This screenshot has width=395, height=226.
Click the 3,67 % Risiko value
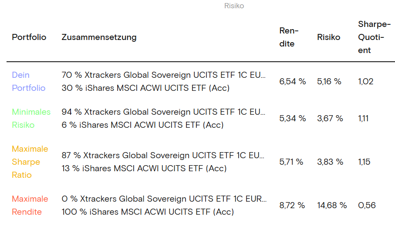[x=330, y=118]
